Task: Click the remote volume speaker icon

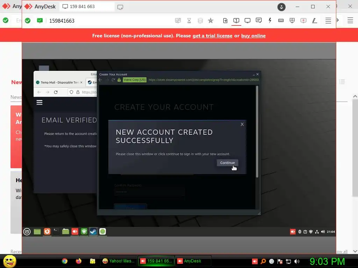Action: coord(323,232)
